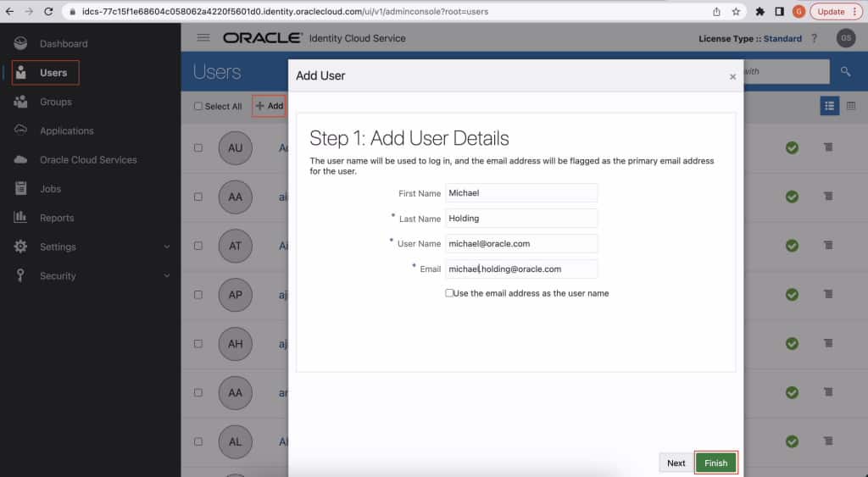Click the browser Update button
The image size is (868, 477).
point(836,12)
